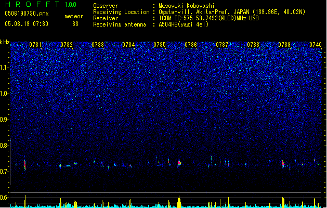Click the 1.1 kHz axis label
327x208 pixels.
5,68
